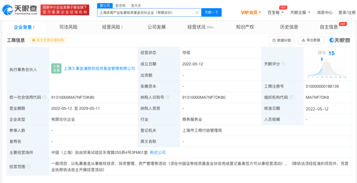This screenshot has width=357, height=183.
Task: Click 企业类型 value 有限合伙企业
Action: 63,119
